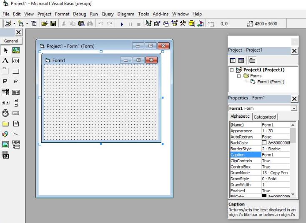
Task: Open the Add-Ins menu
Action: click(161, 14)
